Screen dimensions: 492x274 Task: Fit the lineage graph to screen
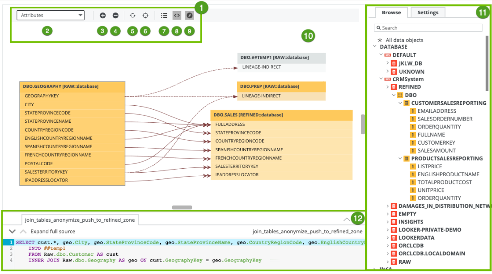click(144, 15)
